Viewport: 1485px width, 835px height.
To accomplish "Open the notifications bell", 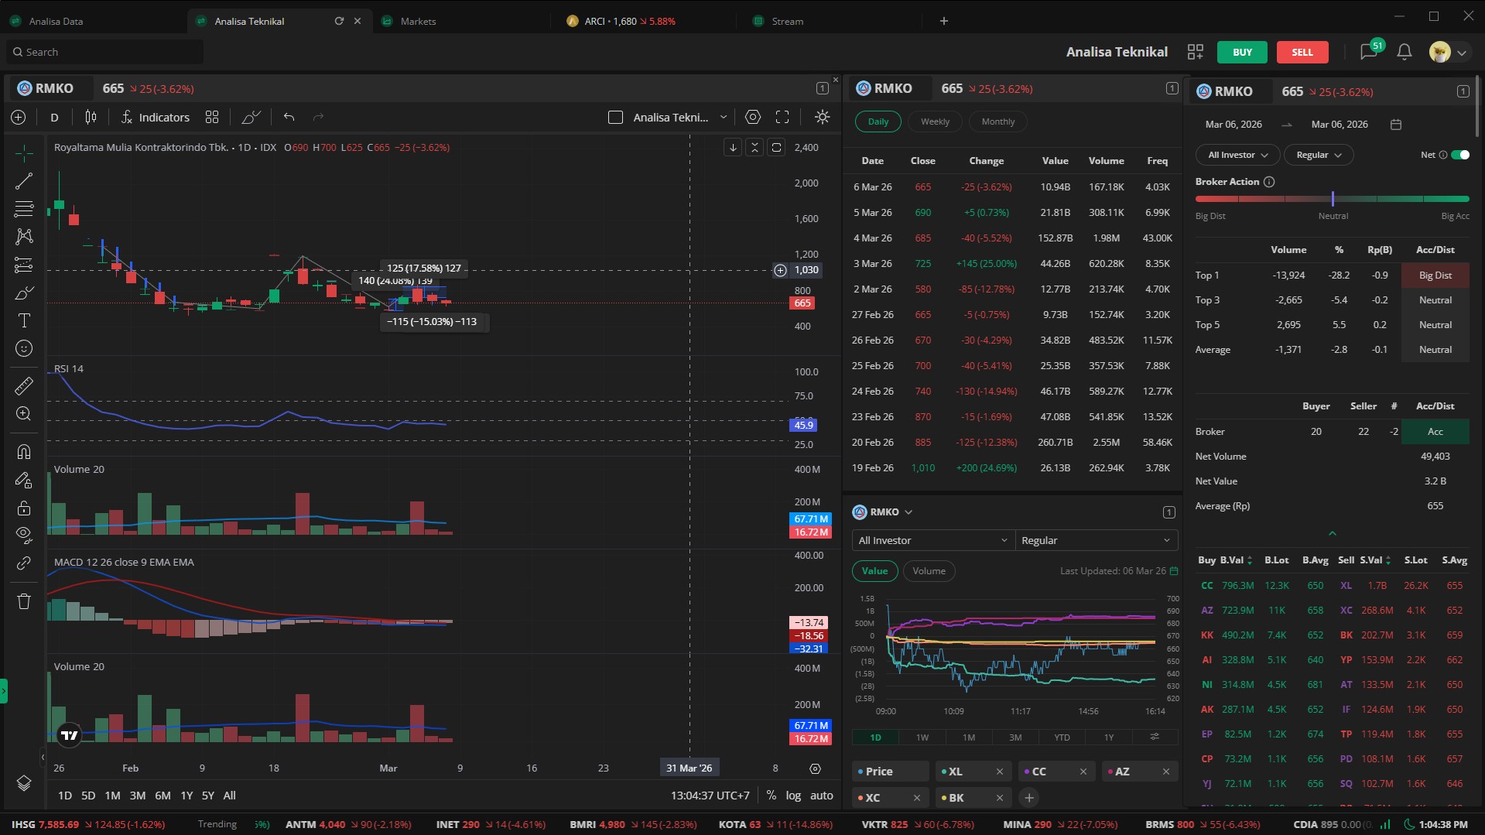I will tap(1404, 52).
